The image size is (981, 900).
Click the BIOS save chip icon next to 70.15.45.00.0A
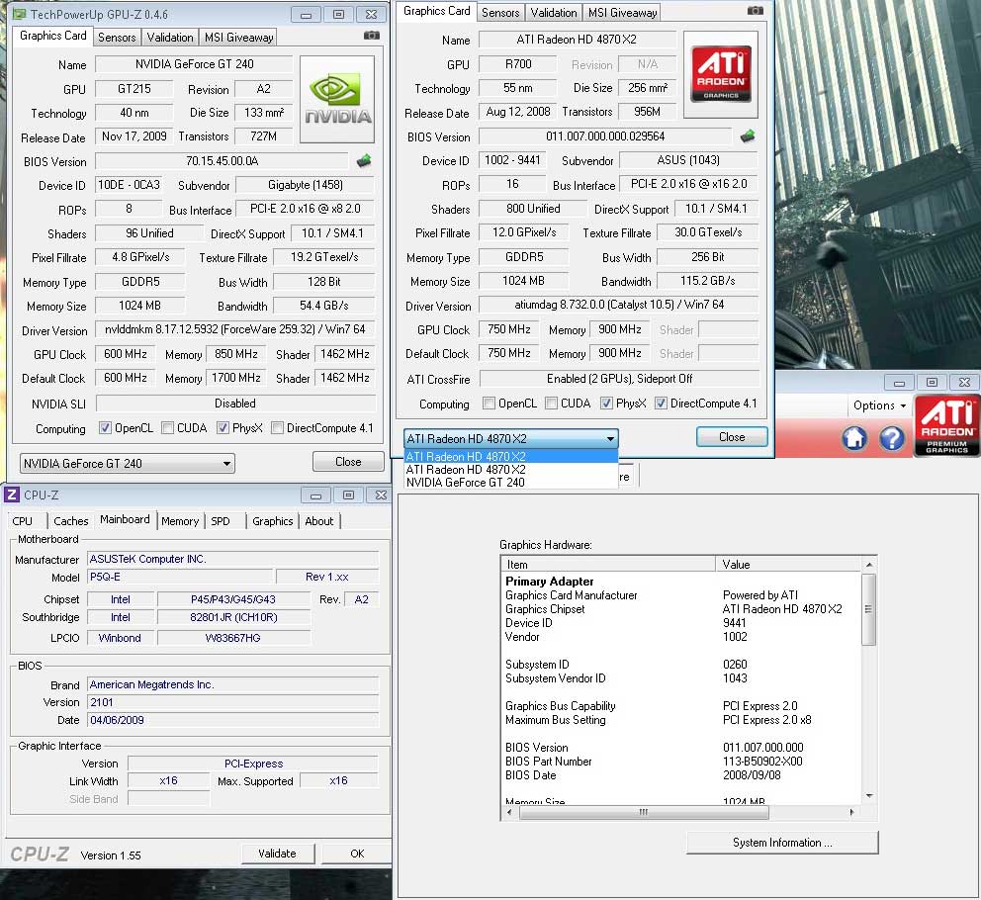point(364,161)
